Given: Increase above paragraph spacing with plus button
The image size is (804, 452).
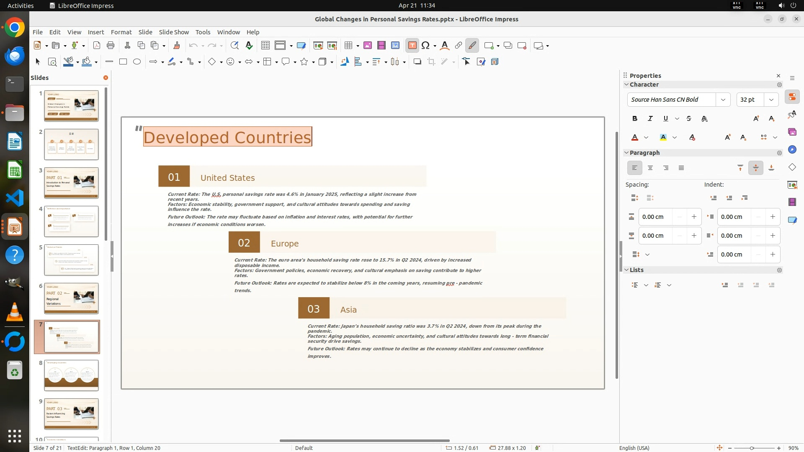Looking at the screenshot, I should click(x=694, y=217).
